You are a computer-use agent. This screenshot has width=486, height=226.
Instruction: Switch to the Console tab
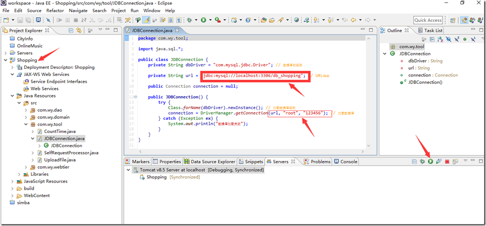[346, 161]
